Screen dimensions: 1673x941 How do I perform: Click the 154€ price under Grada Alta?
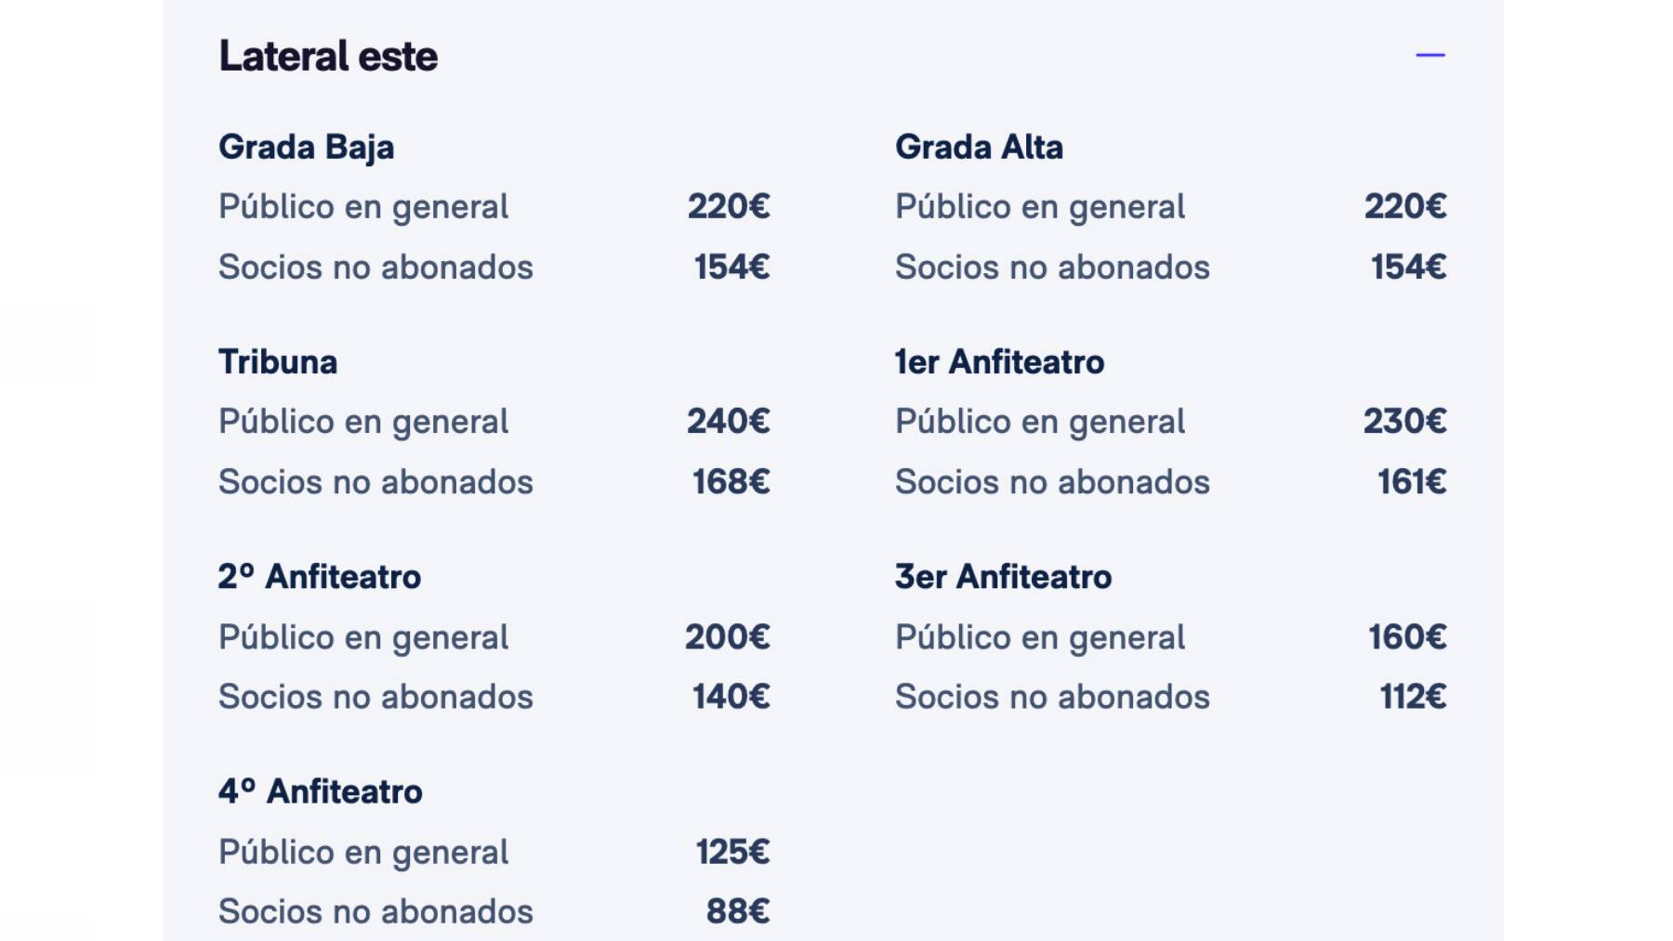pyautogui.click(x=1405, y=268)
